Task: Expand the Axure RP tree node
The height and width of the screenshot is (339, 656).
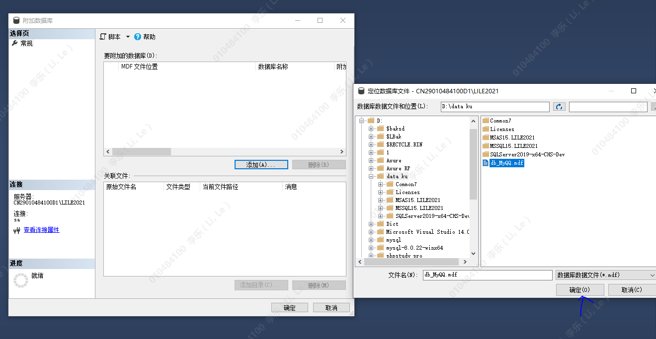Action: (x=371, y=168)
